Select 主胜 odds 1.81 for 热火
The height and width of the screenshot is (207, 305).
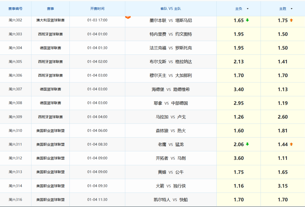click(x=283, y=131)
